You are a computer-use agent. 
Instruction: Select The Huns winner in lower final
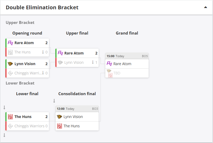23,117
